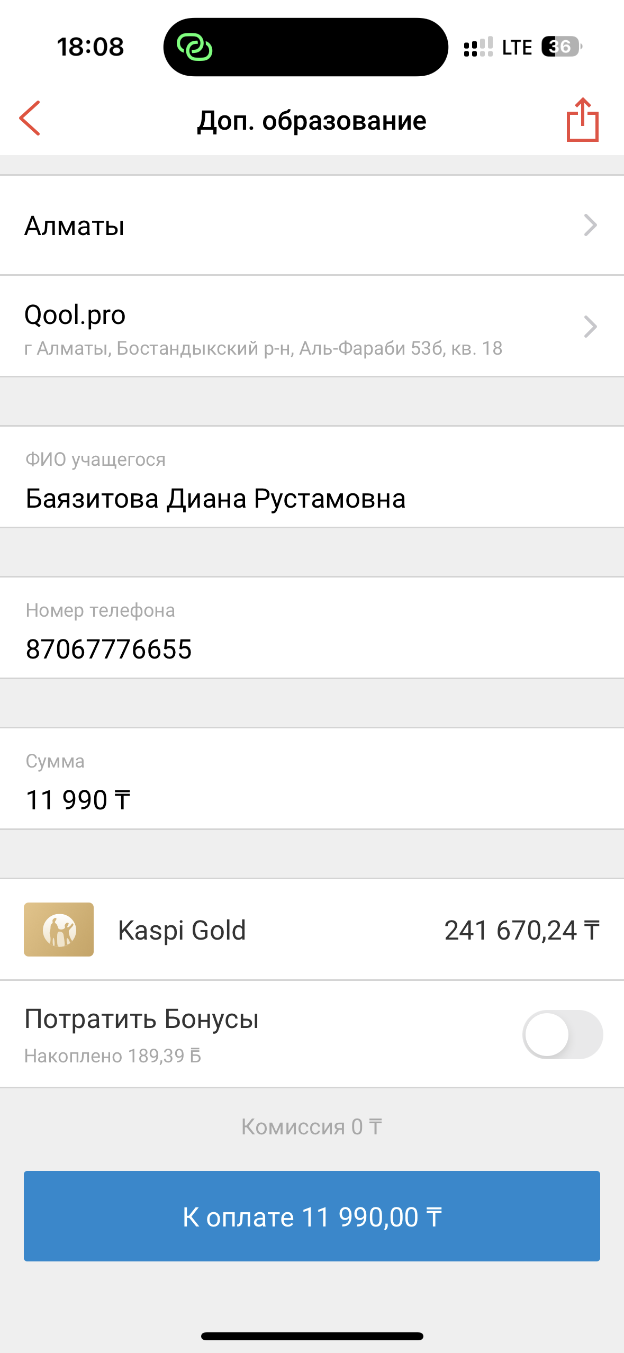The image size is (624, 1353).
Task: Open the Qool.pro provider chevron
Action: 590,327
